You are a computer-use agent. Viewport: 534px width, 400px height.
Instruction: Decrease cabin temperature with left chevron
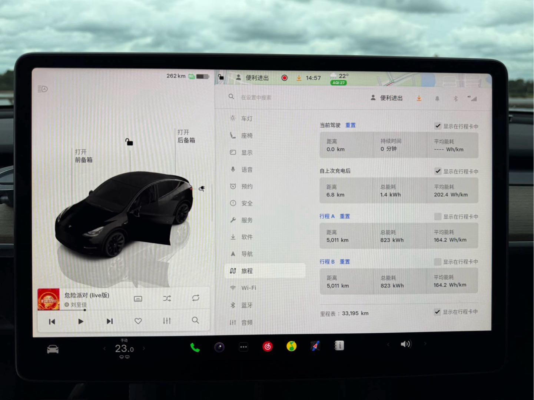(x=105, y=349)
